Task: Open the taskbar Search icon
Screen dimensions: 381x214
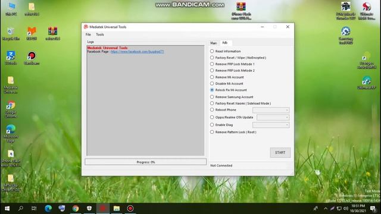Action: [x=21, y=209]
